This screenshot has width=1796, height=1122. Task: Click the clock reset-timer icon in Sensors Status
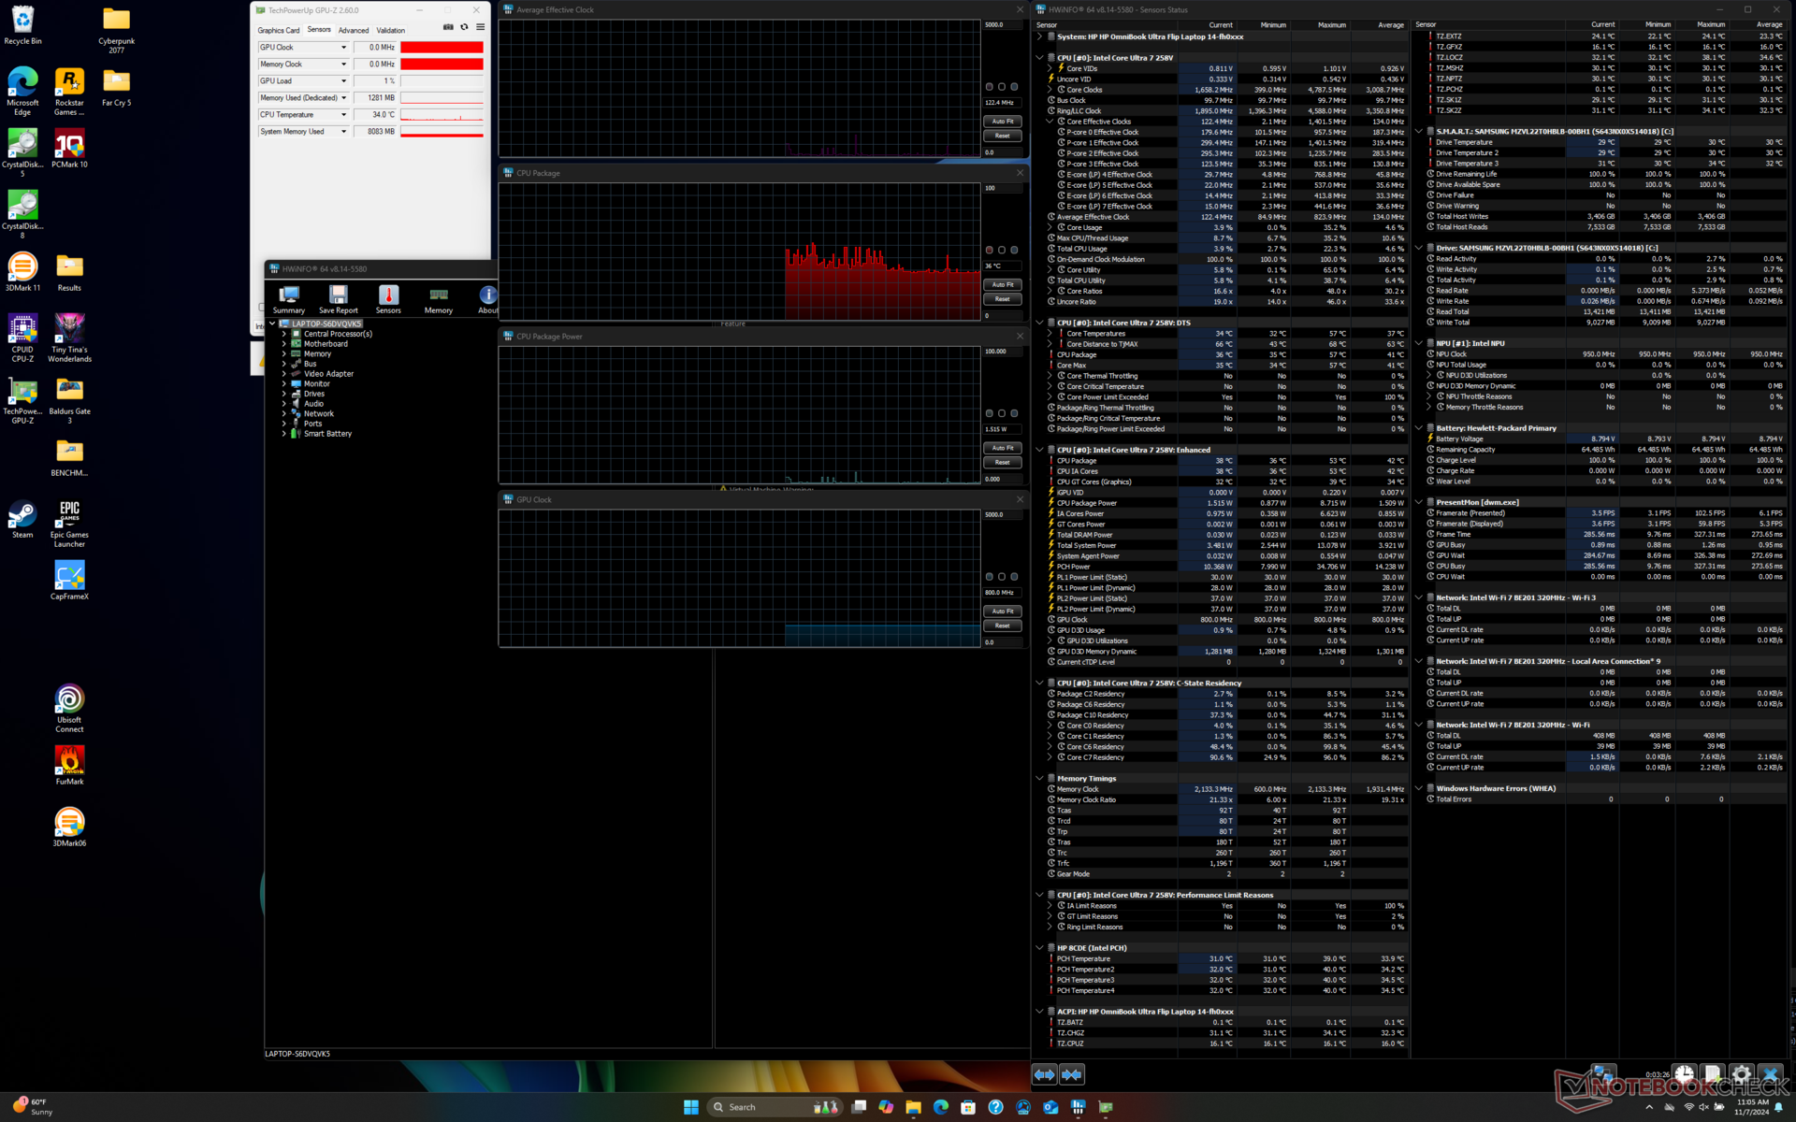click(x=1684, y=1074)
